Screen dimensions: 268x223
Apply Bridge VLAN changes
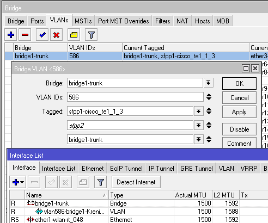point(239,112)
